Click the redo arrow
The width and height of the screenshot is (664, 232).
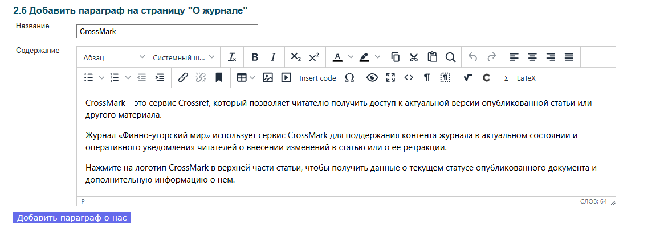[x=491, y=57]
